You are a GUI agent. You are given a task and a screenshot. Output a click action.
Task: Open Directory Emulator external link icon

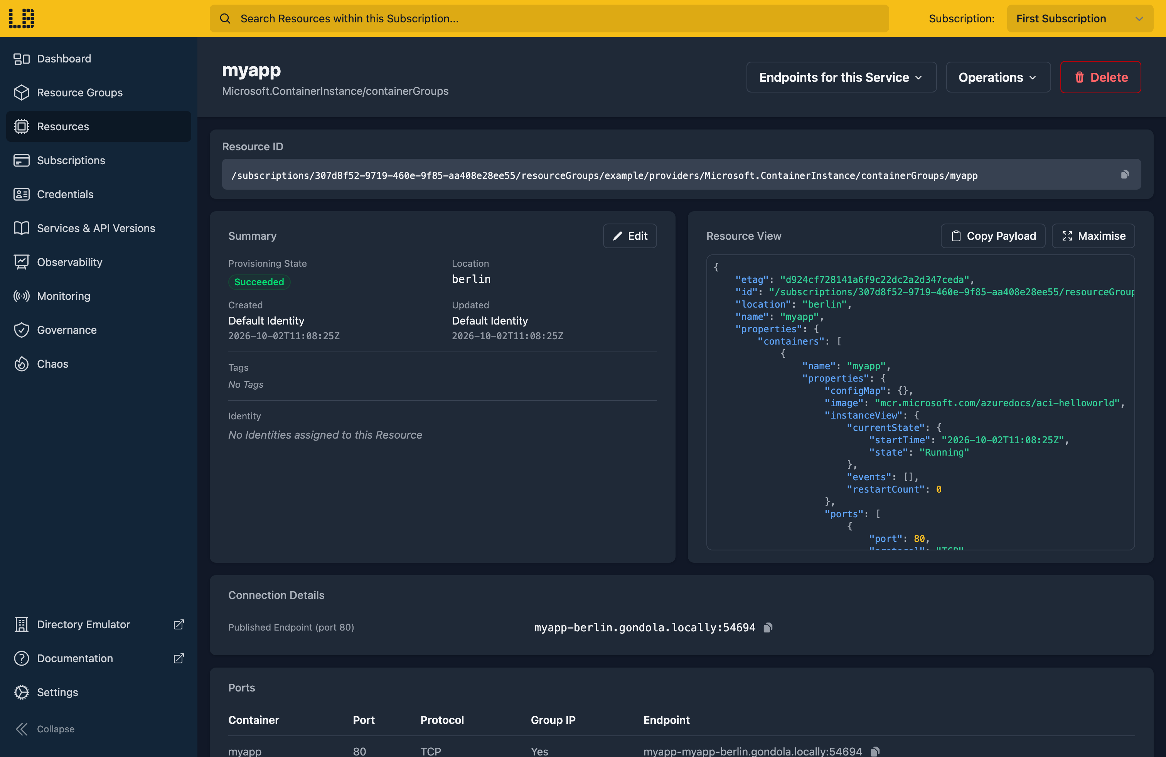[179, 624]
